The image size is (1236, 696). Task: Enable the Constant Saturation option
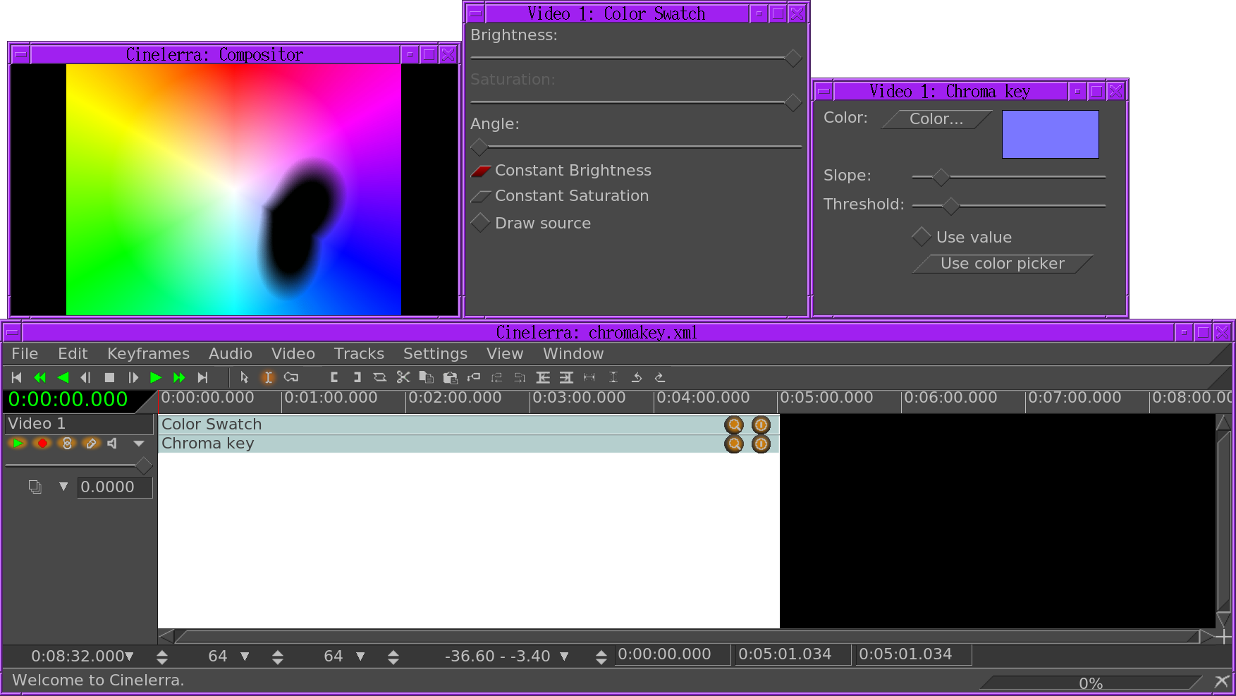560,196
